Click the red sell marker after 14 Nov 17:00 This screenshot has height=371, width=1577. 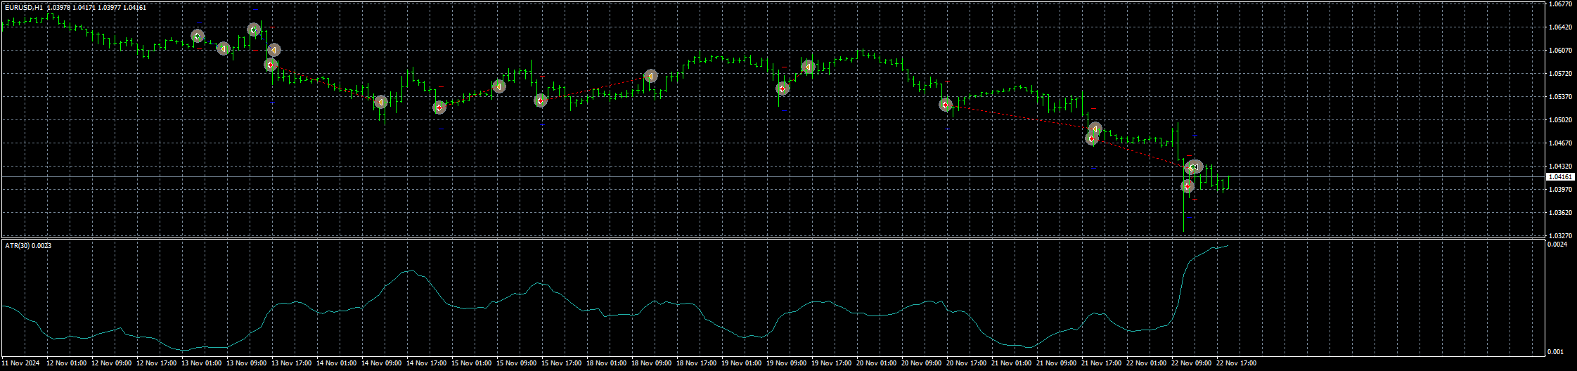pyautogui.click(x=439, y=108)
